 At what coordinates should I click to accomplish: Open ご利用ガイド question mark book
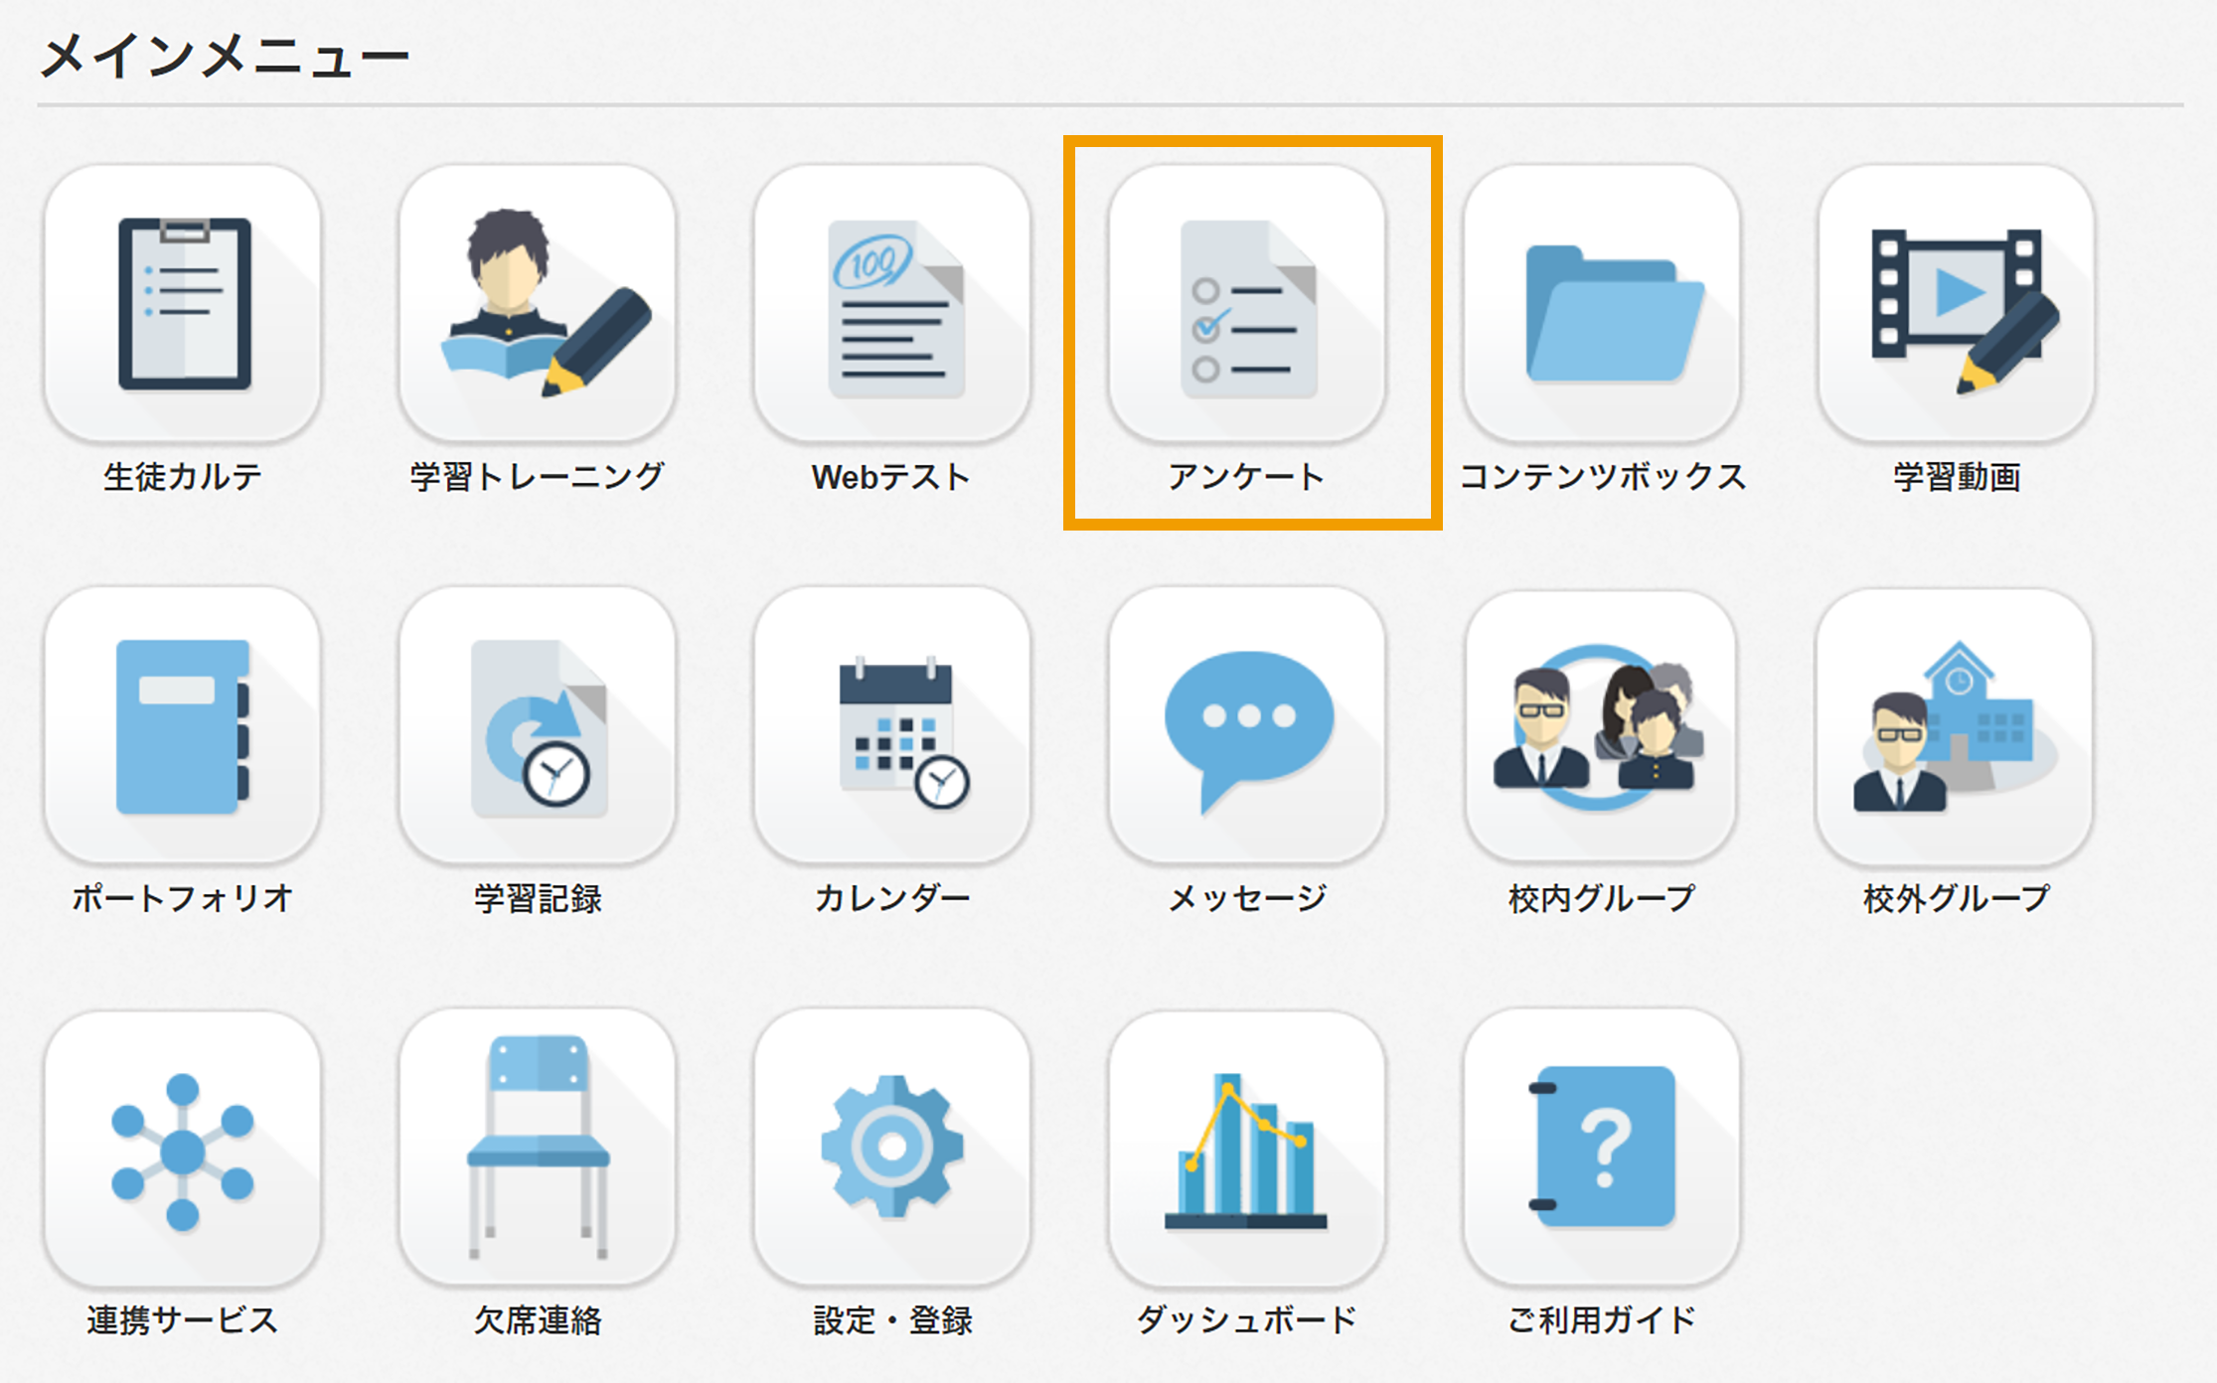click(x=1602, y=1148)
